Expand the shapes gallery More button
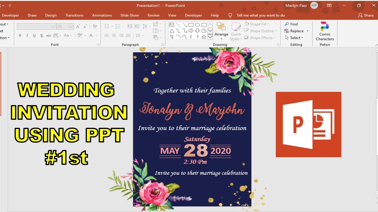The image size is (378, 212). [x=210, y=37]
